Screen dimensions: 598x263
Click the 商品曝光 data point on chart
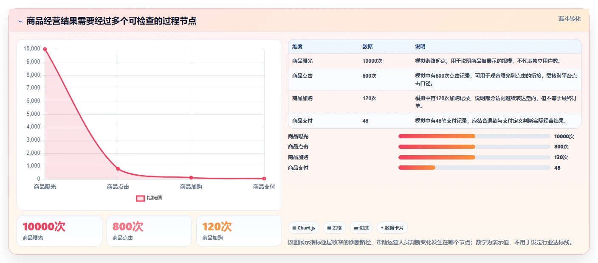click(x=45, y=49)
